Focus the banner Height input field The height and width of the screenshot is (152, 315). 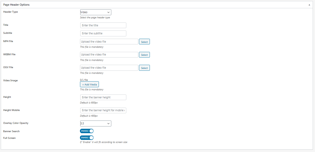click(x=103, y=97)
